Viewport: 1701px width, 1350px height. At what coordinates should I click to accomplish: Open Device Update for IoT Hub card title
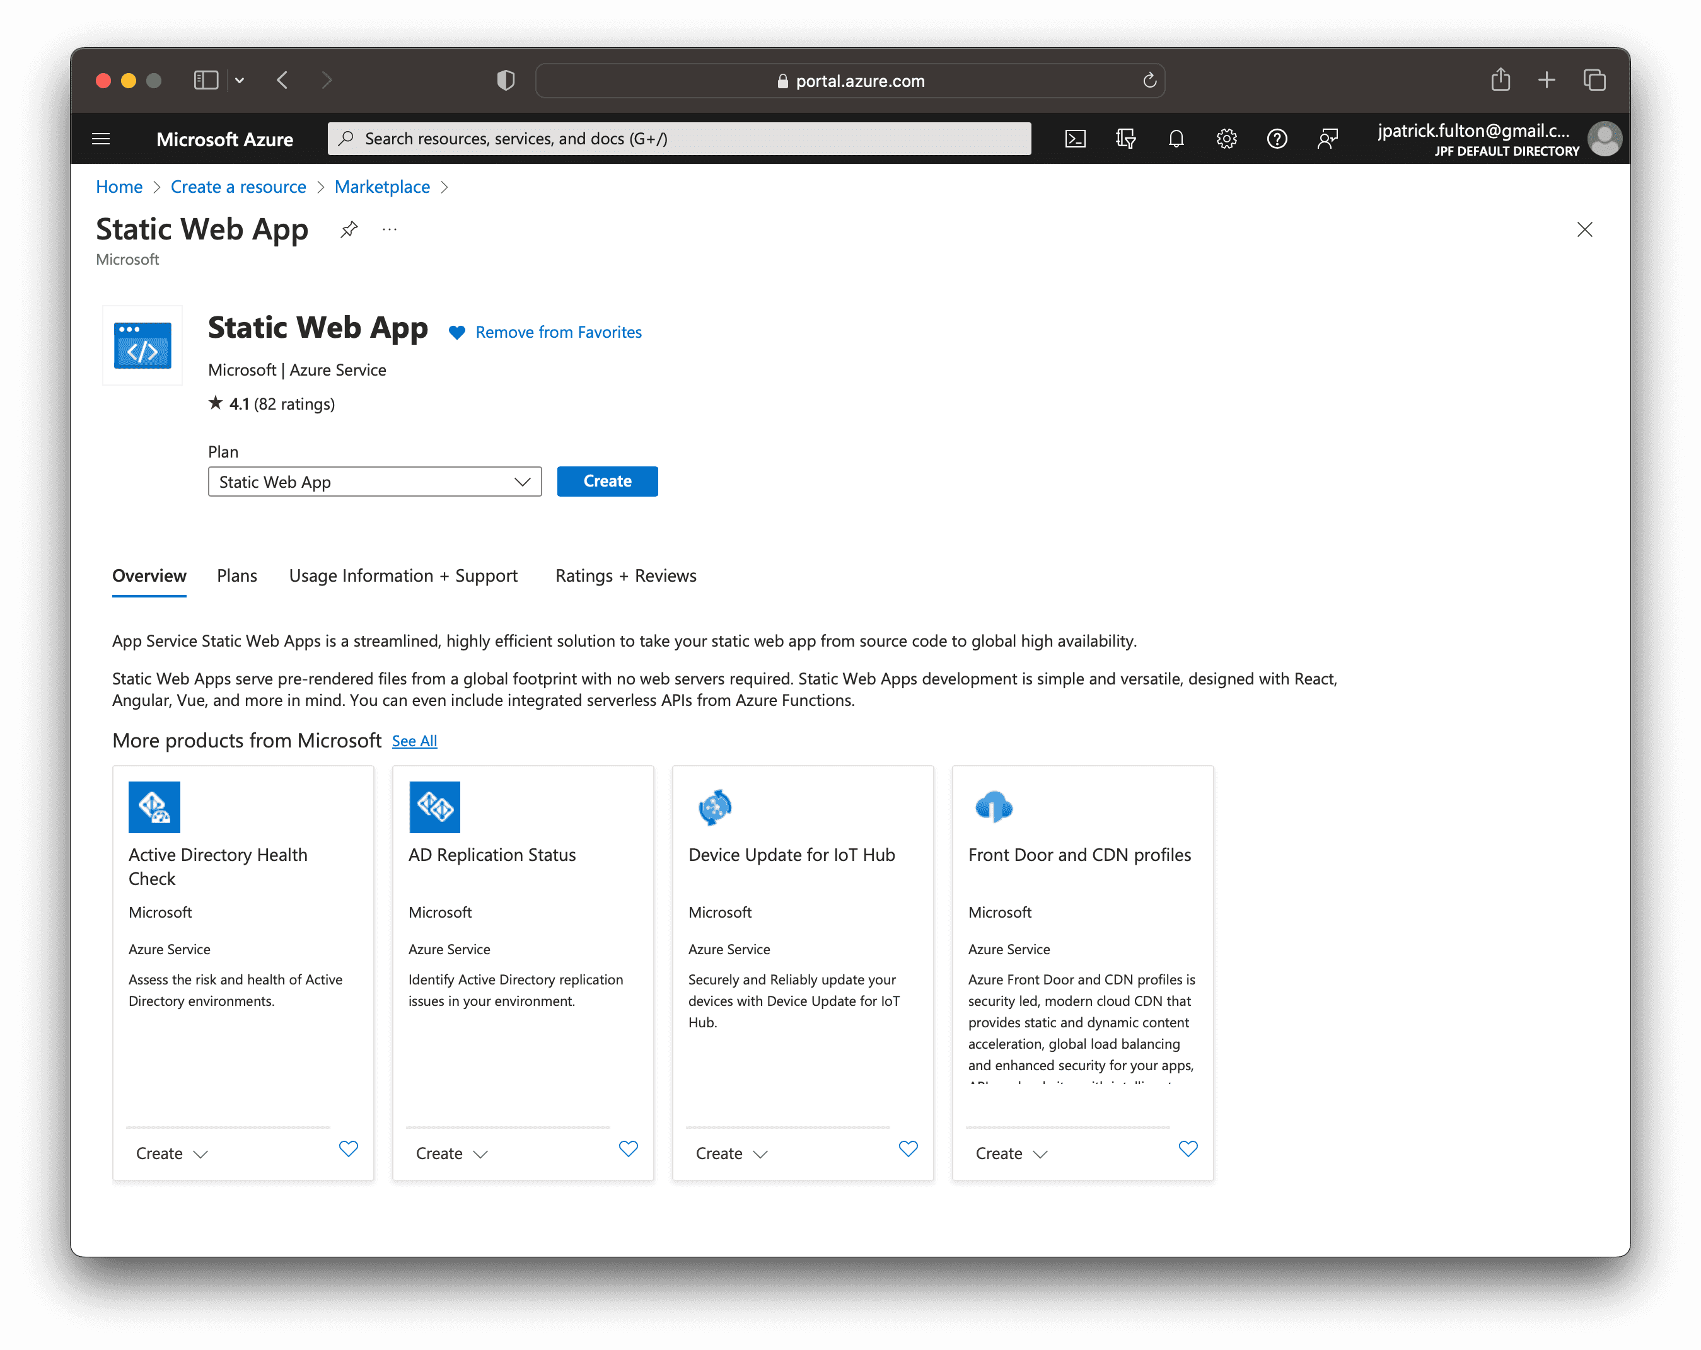coord(791,855)
